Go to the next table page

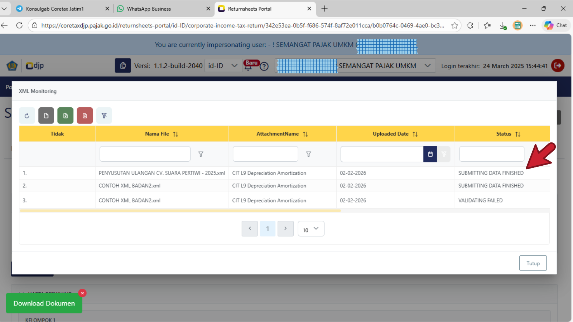point(285,229)
